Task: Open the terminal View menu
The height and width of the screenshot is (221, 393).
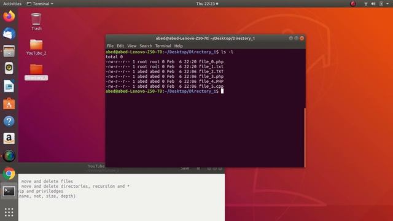Action: (132, 46)
